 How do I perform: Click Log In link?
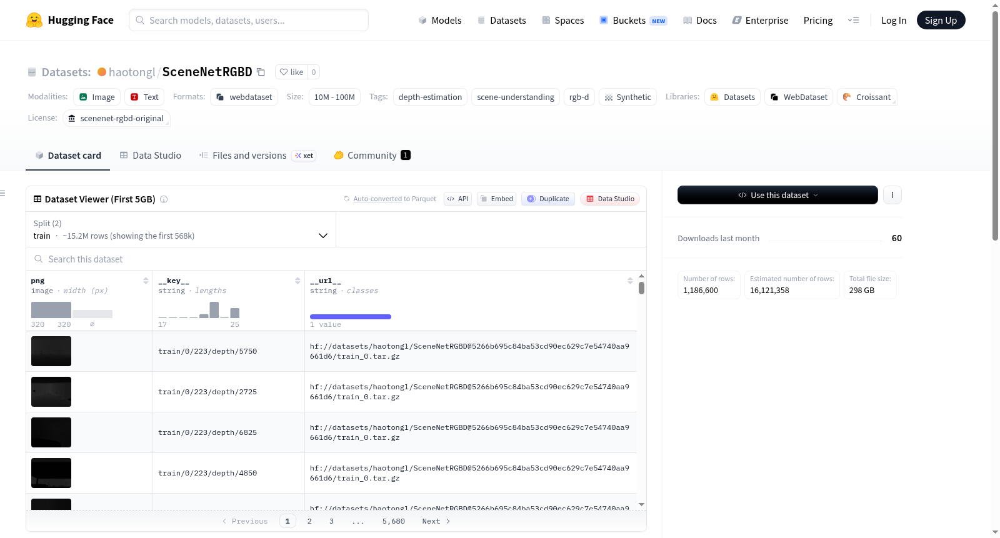tap(894, 20)
